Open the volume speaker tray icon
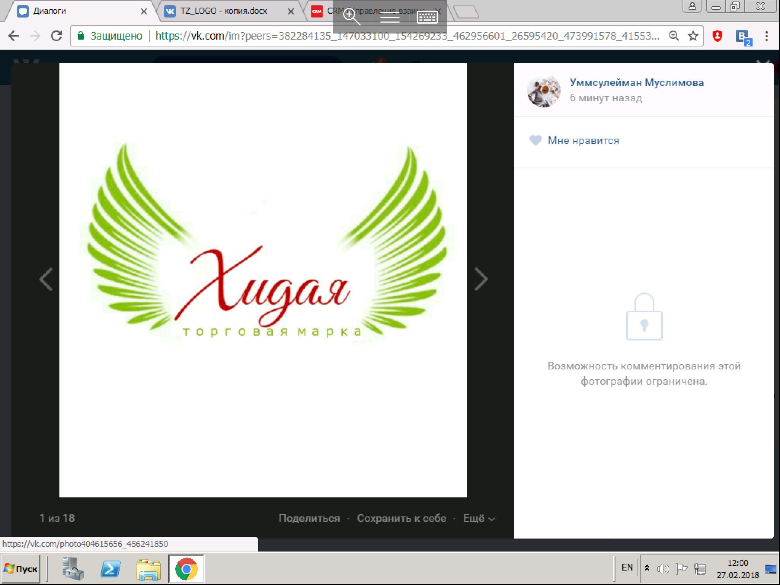Image resolution: width=780 pixels, height=585 pixels. click(x=663, y=569)
